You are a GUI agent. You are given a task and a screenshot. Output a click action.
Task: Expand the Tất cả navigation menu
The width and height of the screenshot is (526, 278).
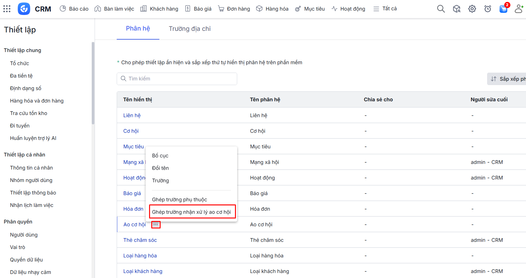point(385,9)
